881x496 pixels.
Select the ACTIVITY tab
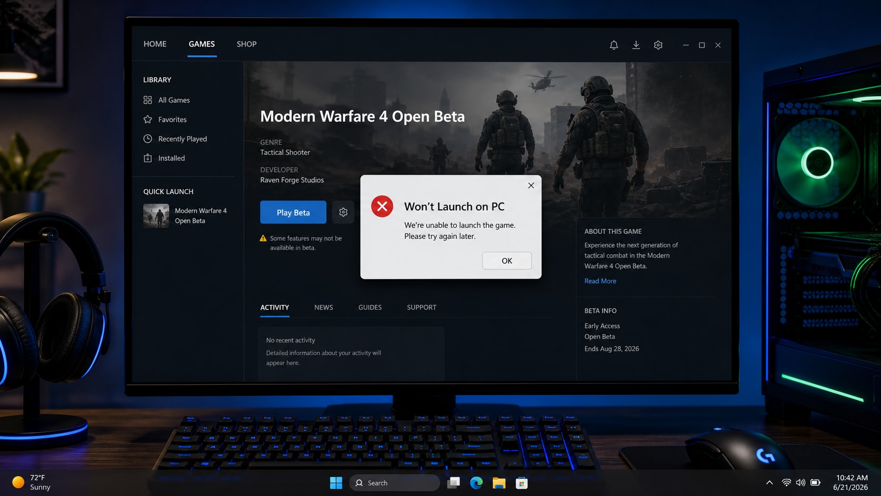275,307
